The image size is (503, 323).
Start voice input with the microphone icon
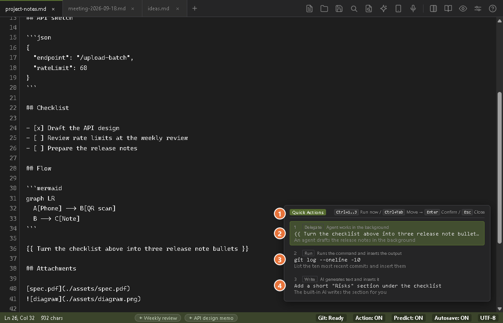[x=413, y=9]
